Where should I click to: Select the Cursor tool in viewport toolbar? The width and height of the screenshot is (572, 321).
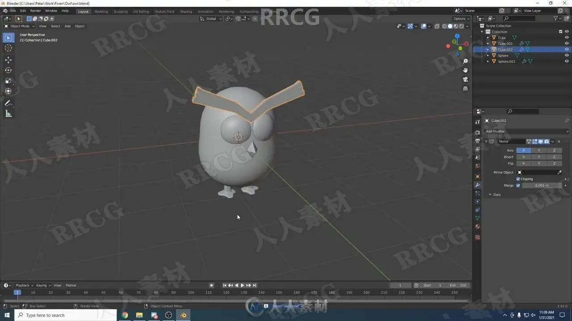(8, 48)
